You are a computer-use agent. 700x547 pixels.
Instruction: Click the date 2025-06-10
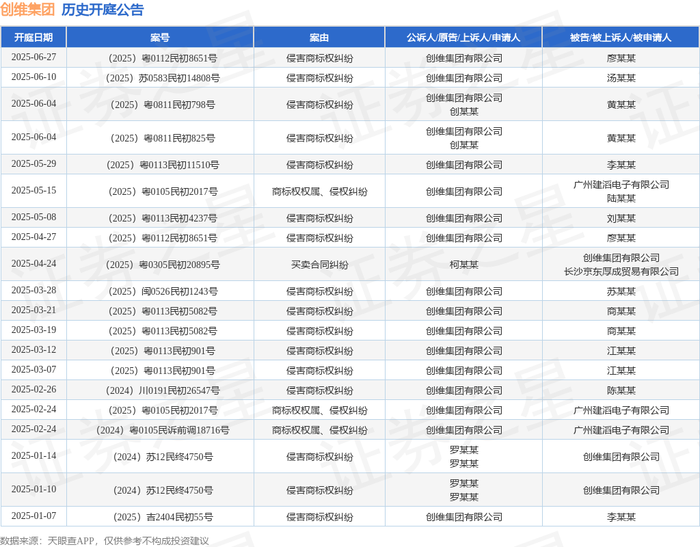[33, 77]
